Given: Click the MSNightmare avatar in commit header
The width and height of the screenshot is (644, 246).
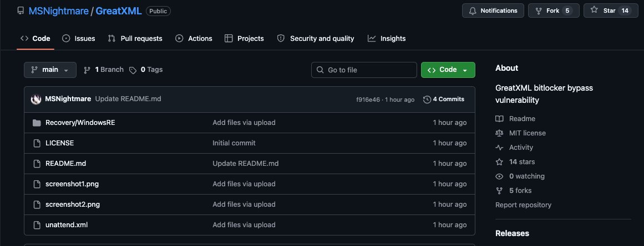Looking at the screenshot, I should (36, 99).
